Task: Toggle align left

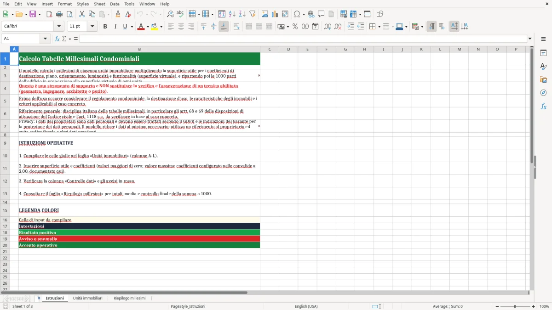Action: tap(171, 27)
